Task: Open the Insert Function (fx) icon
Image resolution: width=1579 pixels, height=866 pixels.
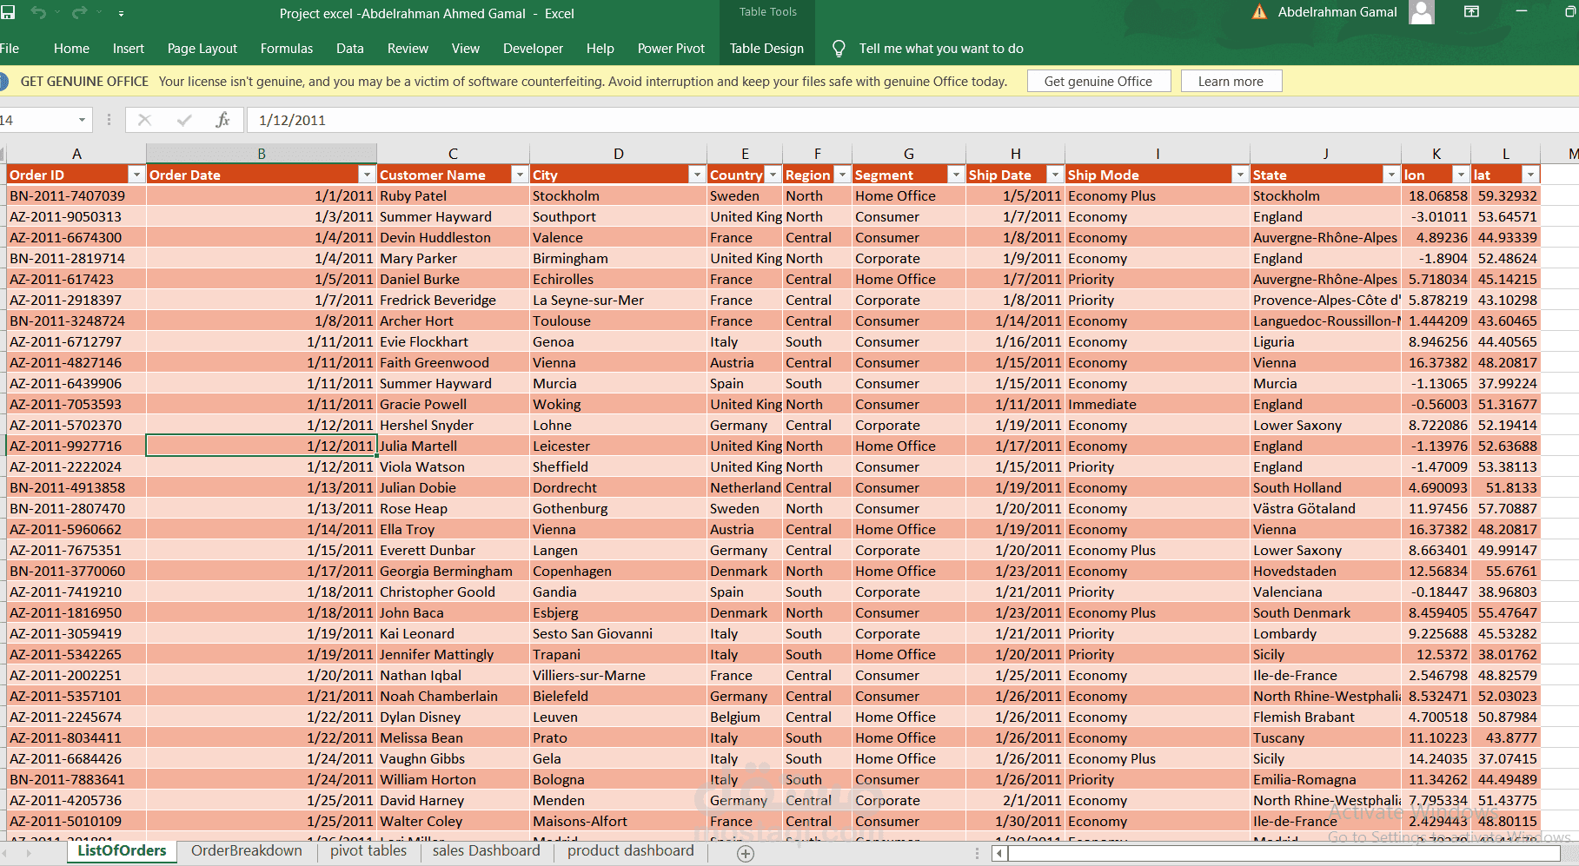Action: point(223,120)
